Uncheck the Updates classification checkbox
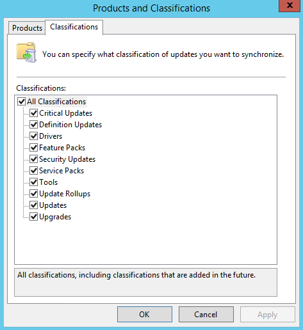This screenshot has width=303, height=330. 33,205
